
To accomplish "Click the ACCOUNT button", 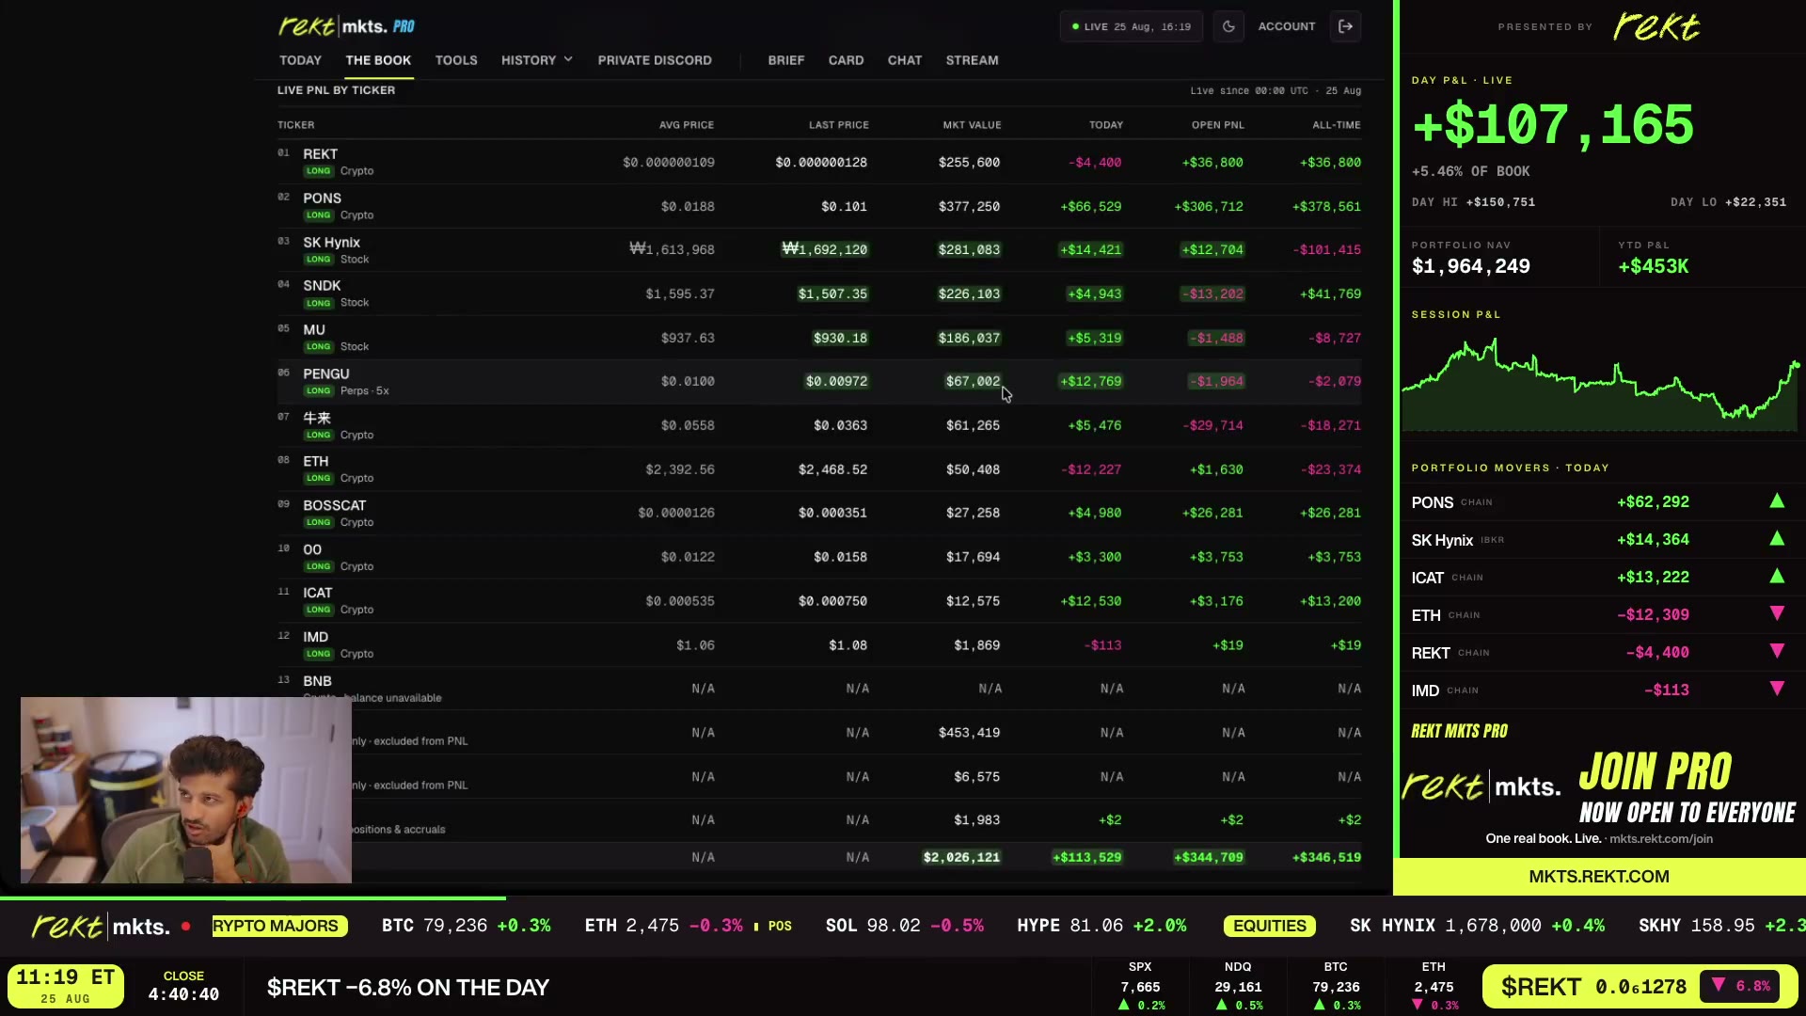I will 1287,26.
